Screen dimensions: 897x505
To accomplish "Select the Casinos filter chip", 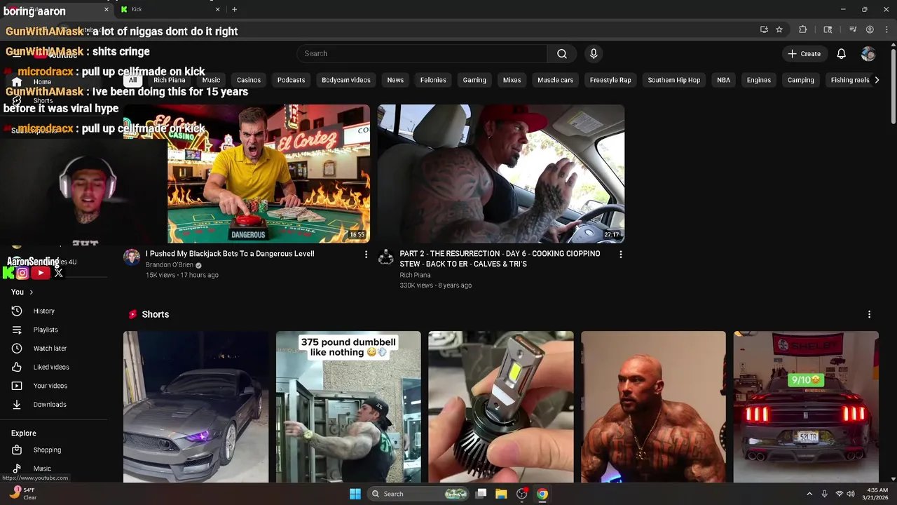I will coord(248,80).
